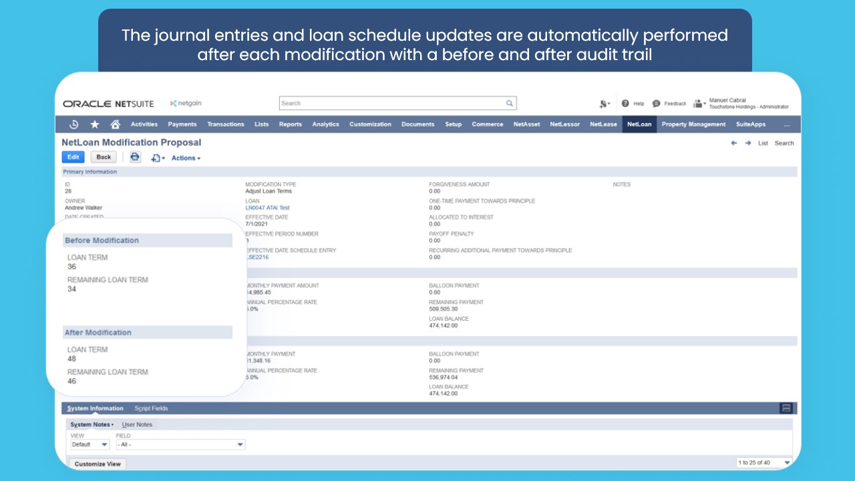Viewport: 855px width, 481px height.
Task: Click the search magnifier icon
Action: 509,104
